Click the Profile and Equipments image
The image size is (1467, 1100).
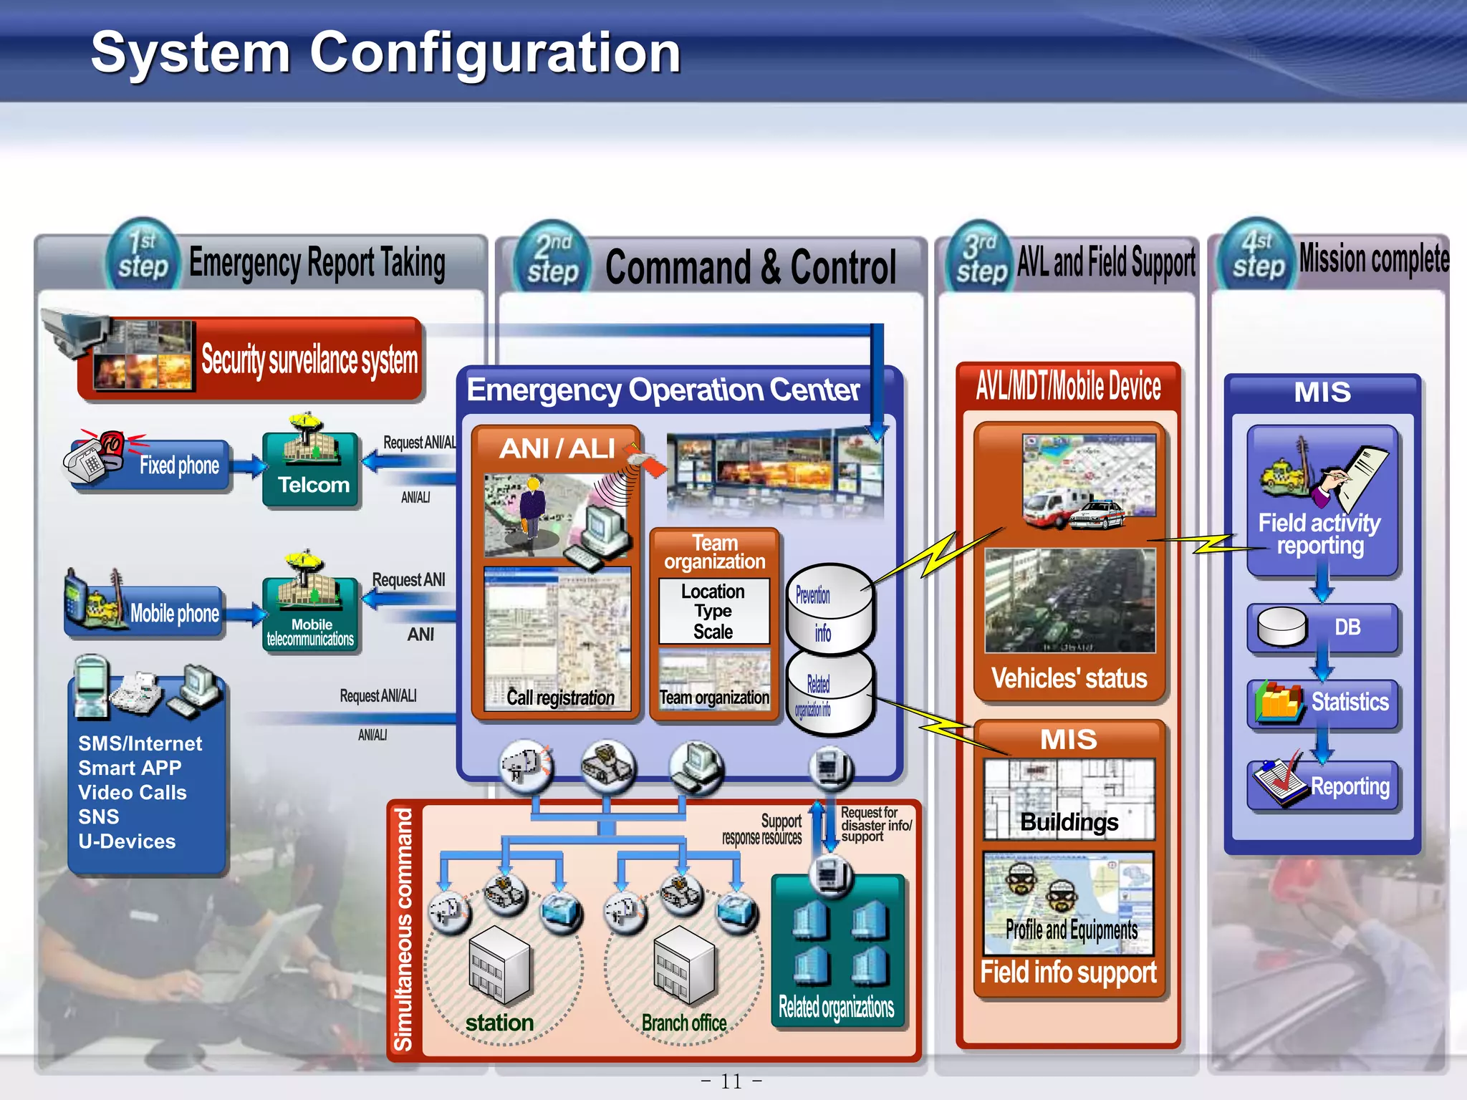pyautogui.click(x=1069, y=902)
